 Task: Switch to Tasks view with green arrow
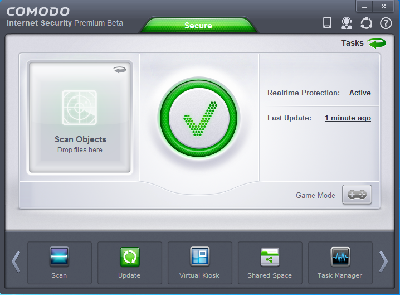[x=377, y=43]
